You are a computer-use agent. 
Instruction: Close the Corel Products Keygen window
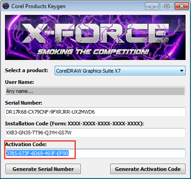pyautogui.click(x=182, y=6)
